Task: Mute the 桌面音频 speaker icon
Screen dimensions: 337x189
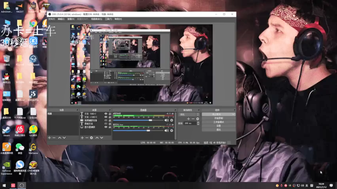Action: coord(166,120)
